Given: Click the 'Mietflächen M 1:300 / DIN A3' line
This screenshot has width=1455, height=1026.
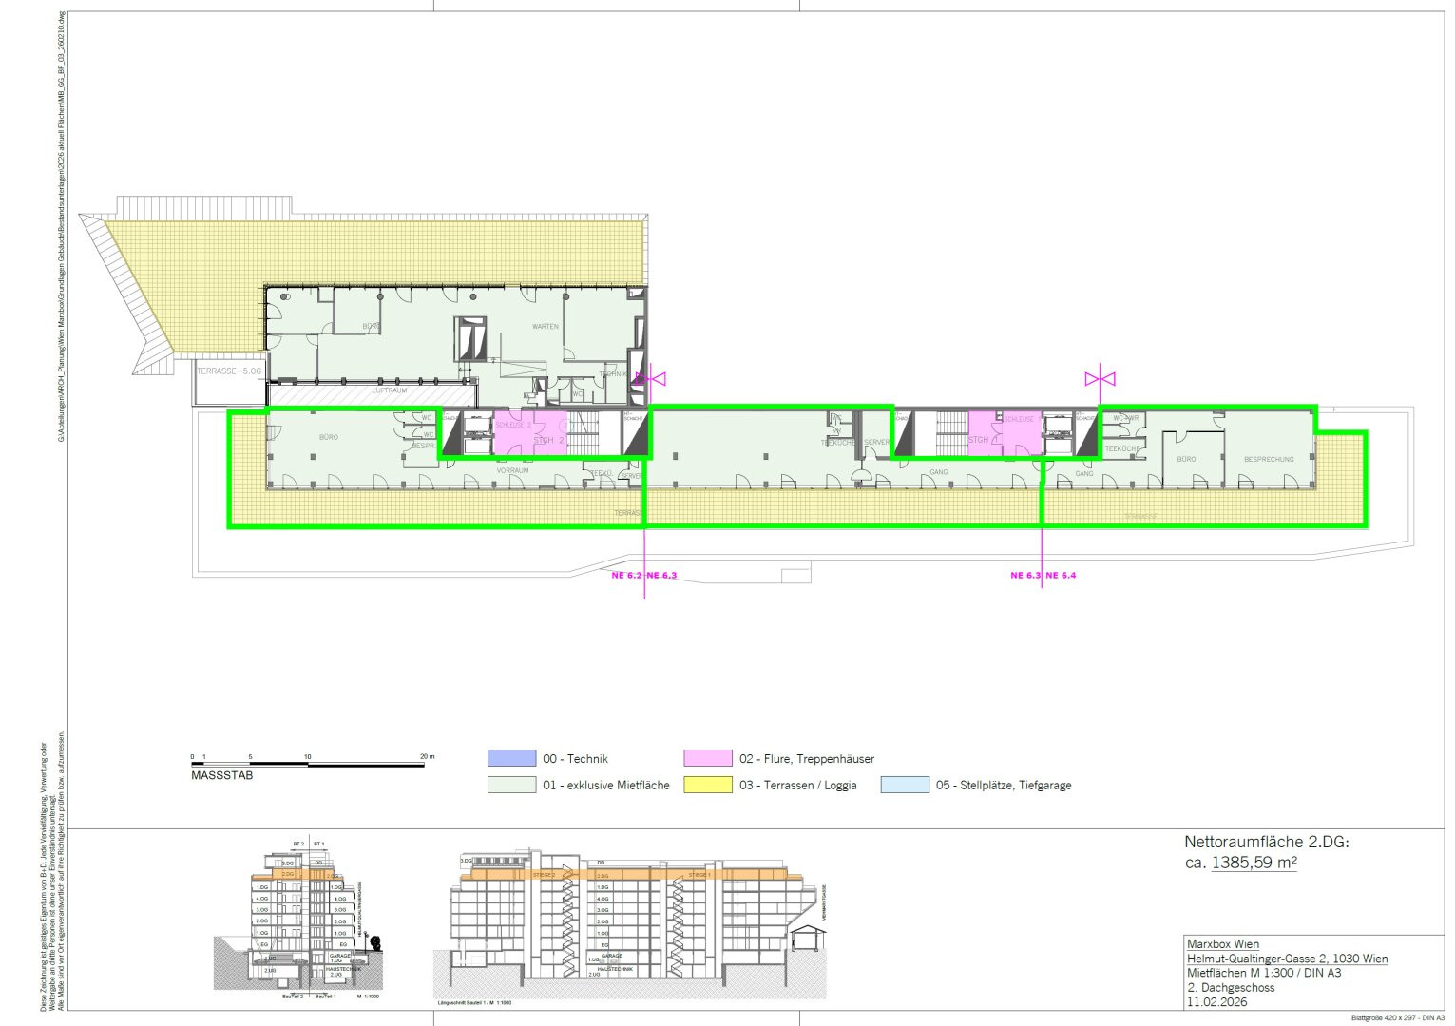Looking at the screenshot, I should 1264,973.
